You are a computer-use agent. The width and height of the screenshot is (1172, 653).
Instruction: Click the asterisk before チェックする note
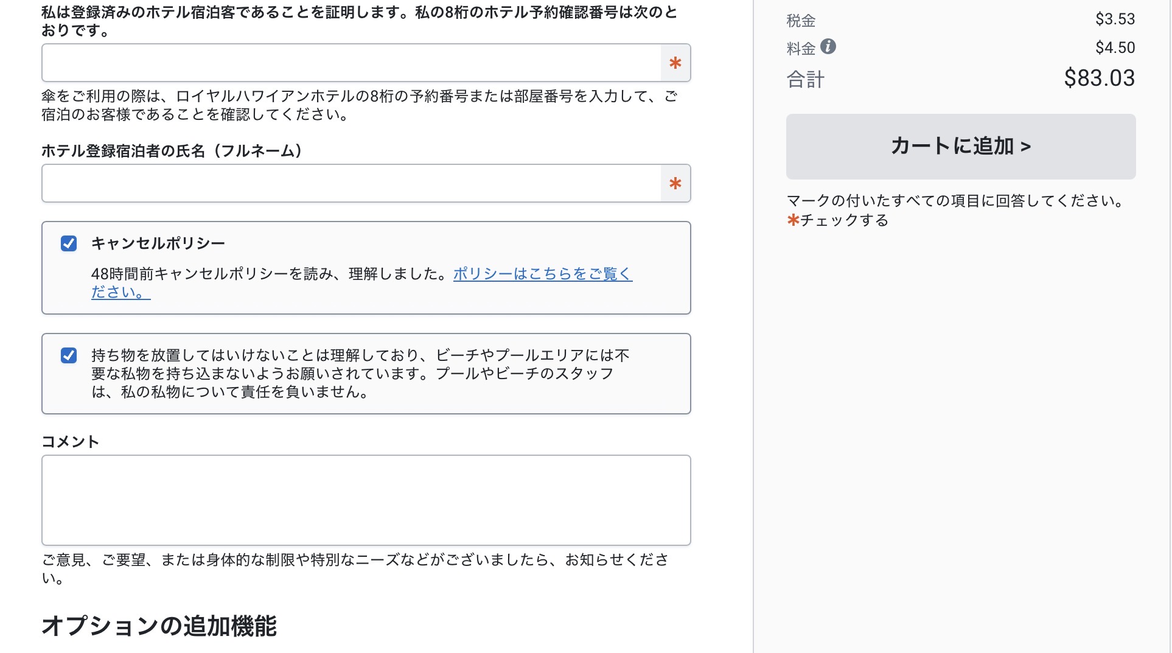click(792, 220)
